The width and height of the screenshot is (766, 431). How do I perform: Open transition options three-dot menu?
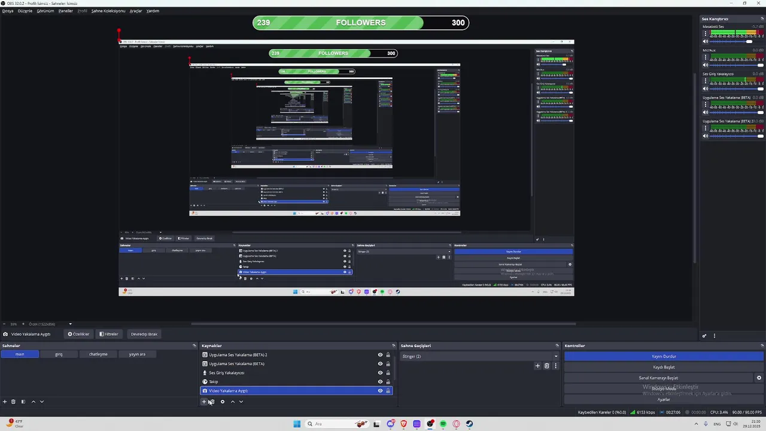tap(555, 366)
